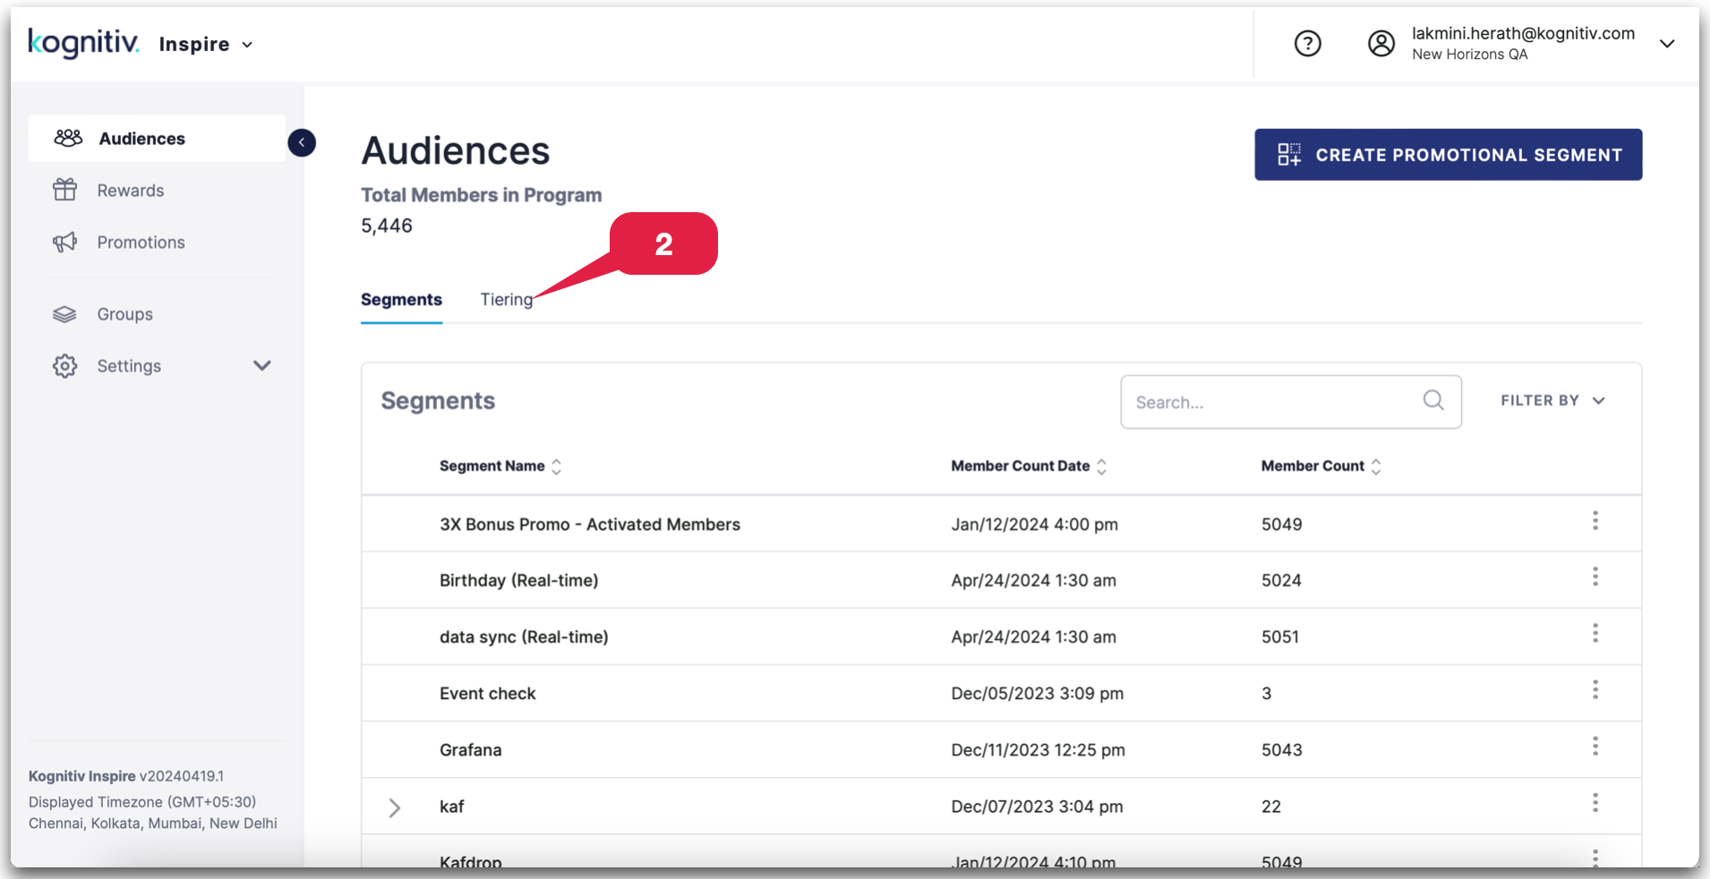Click the lakmini.herath@kognitiv.com account name

(x=1523, y=33)
